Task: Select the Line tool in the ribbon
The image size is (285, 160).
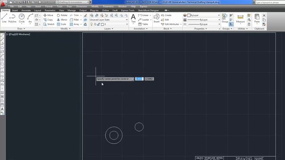Action: tap(4, 18)
